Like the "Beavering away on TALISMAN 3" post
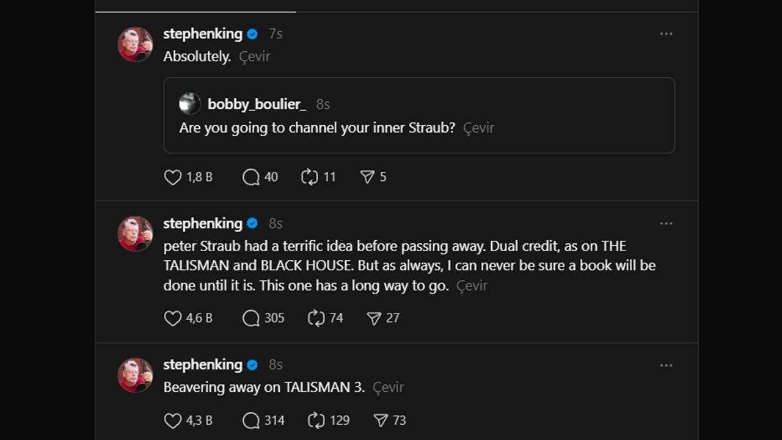782x440 pixels. coord(172,420)
